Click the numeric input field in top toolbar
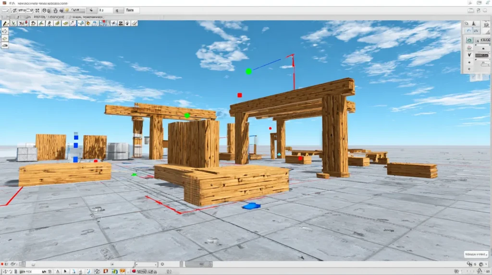492x275 pixels. pos(105,10)
